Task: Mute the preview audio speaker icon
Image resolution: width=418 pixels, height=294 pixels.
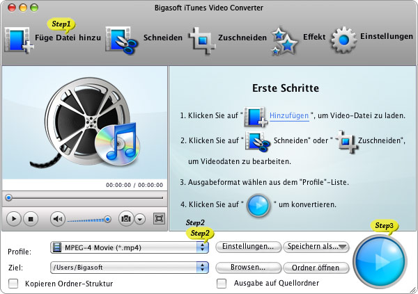Action: [x=58, y=219]
